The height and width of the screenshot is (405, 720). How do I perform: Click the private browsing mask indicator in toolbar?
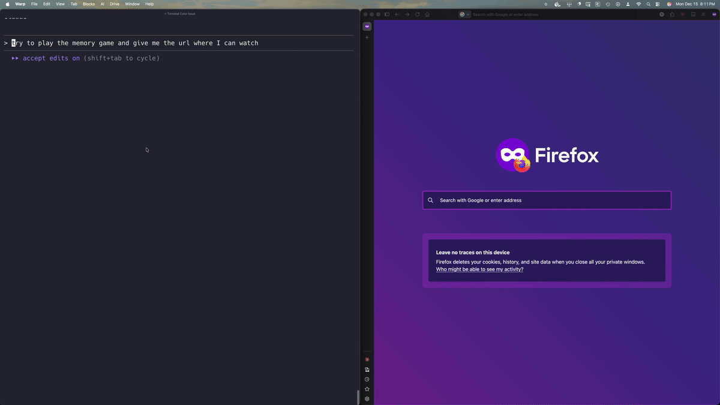[x=714, y=14]
